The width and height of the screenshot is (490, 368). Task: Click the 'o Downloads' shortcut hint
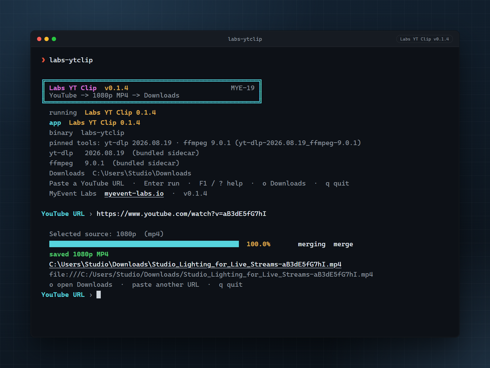pos(284,183)
